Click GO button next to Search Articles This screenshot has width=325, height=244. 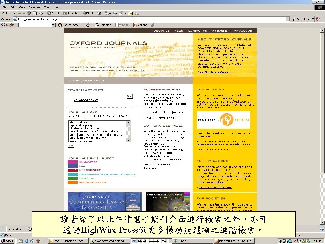(130, 96)
